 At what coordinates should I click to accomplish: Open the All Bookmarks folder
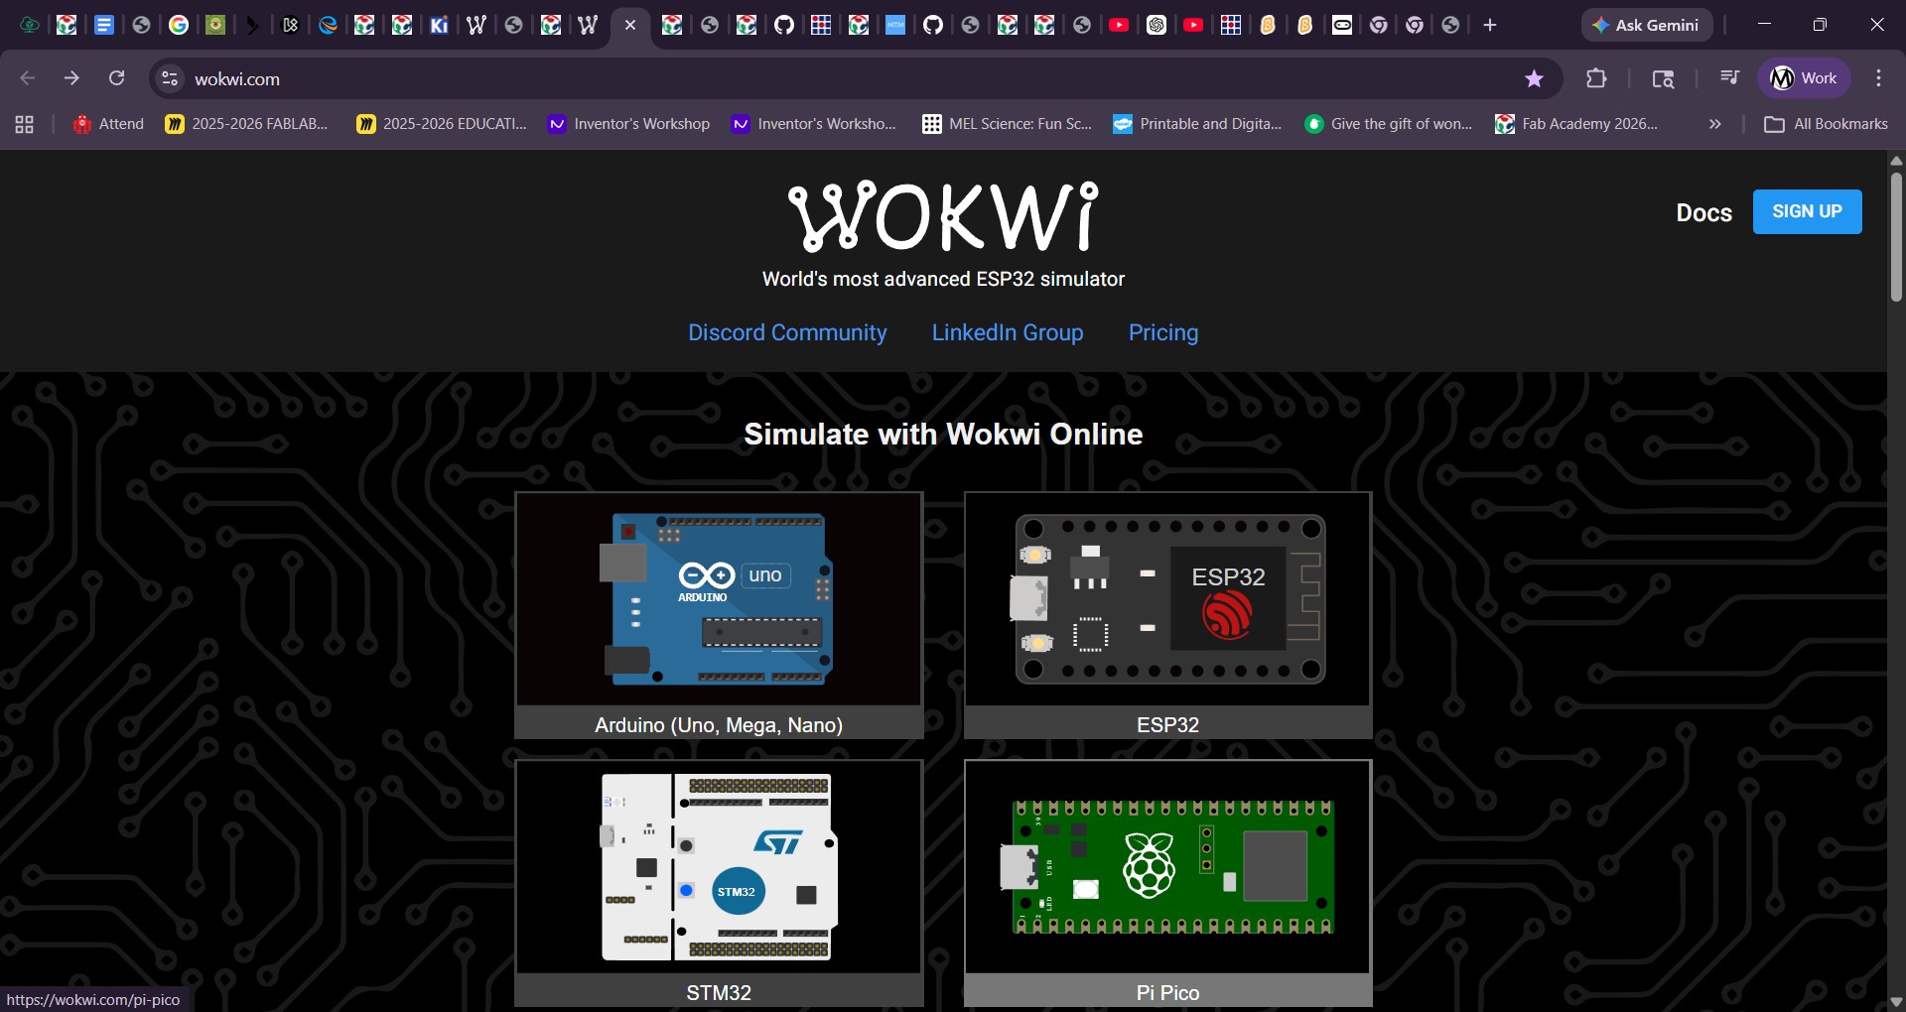(x=1826, y=124)
